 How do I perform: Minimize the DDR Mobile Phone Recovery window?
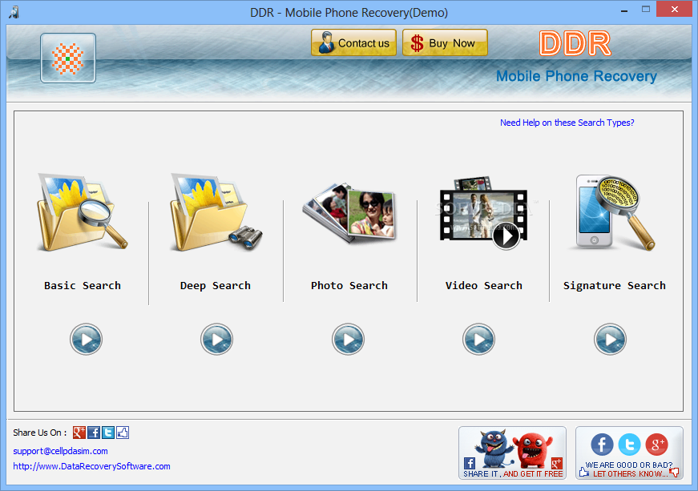pos(624,10)
